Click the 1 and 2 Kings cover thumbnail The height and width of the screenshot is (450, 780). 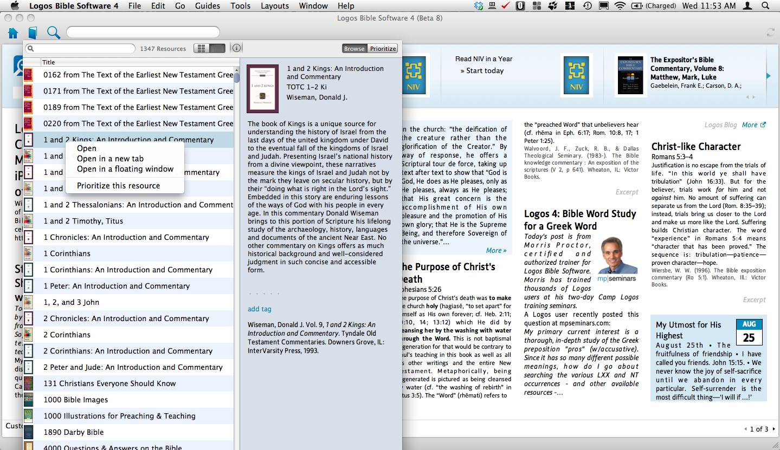tap(262, 89)
